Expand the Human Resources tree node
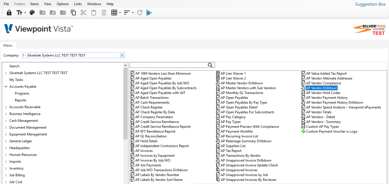 [x=6, y=155]
